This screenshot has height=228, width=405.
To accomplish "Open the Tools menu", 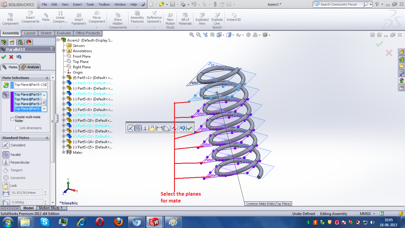I will (90, 4).
